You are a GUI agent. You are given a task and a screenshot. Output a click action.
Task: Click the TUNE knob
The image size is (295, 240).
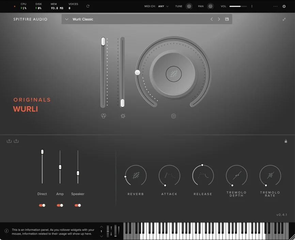[x=189, y=6]
